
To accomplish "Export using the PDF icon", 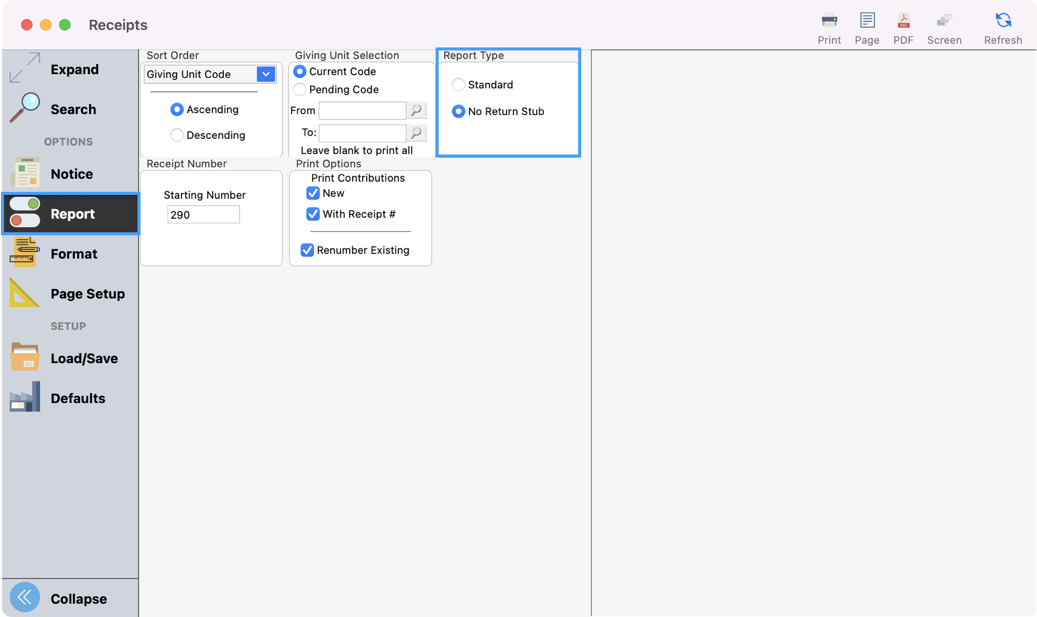I will click(x=903, y=21).
